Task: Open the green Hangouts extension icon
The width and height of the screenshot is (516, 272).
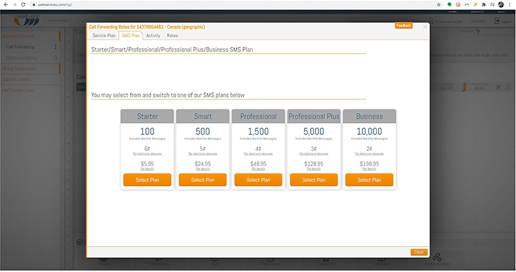Action: tap(449, 5)
